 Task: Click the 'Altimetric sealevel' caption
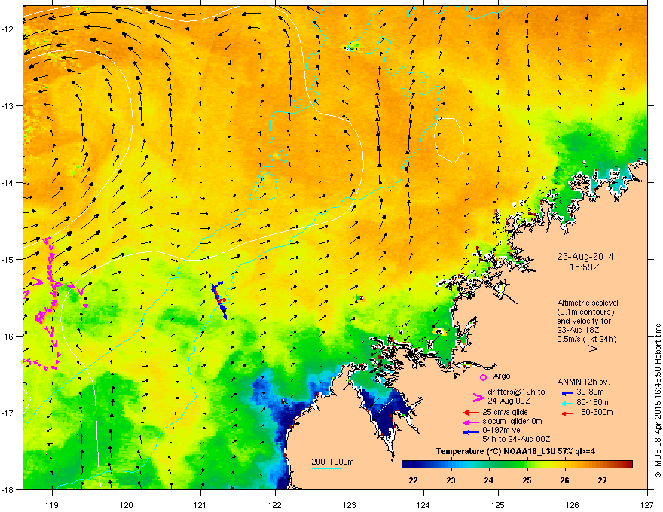tap(588, 303)
